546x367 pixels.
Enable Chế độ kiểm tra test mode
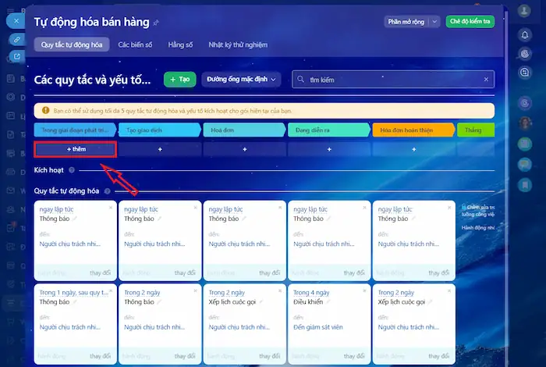point(470,22)
